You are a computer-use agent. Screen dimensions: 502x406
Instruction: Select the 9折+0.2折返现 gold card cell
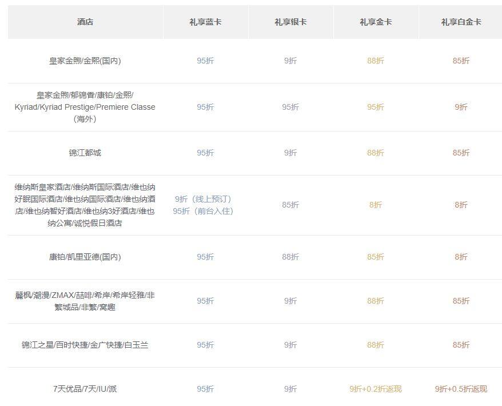point(376,389)
